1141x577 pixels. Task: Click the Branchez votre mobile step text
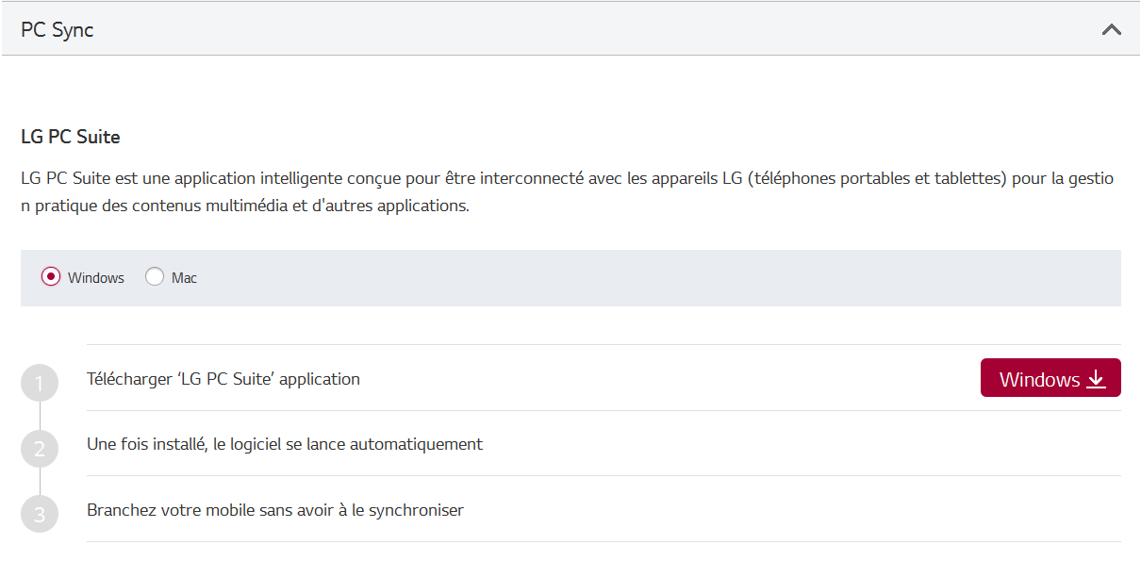click(x=274, y=509)
